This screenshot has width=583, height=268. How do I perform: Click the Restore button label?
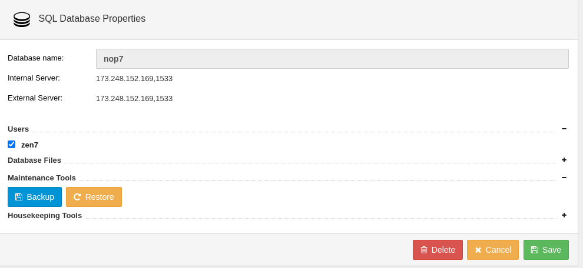pos(100,197)
